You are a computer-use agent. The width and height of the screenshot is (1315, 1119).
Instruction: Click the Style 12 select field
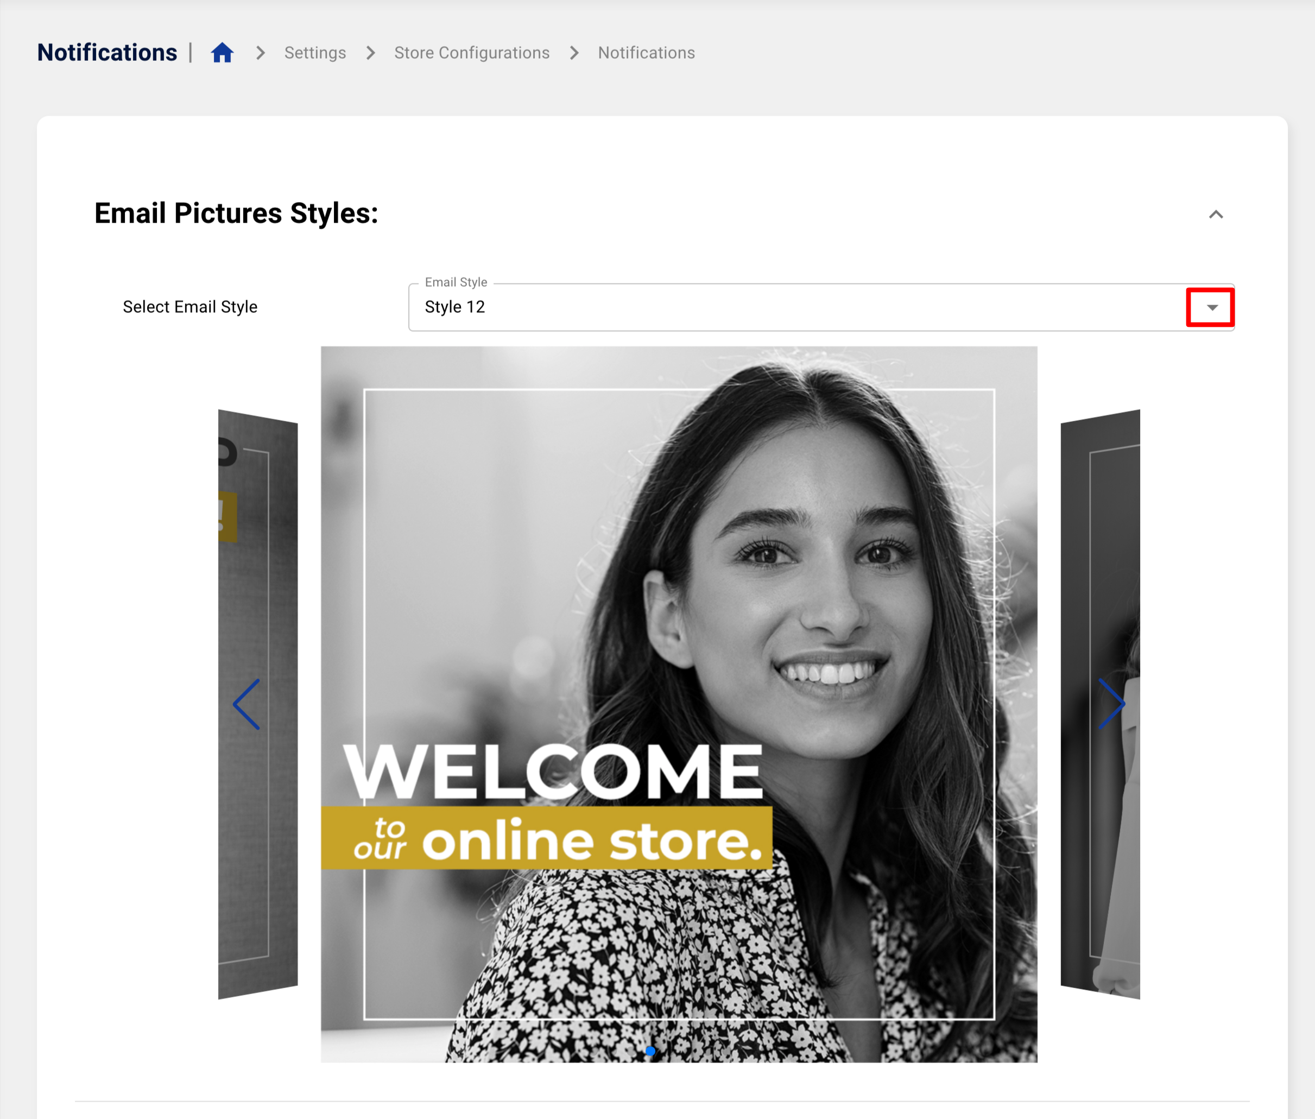pyautogui.click(x=821, y=307)
